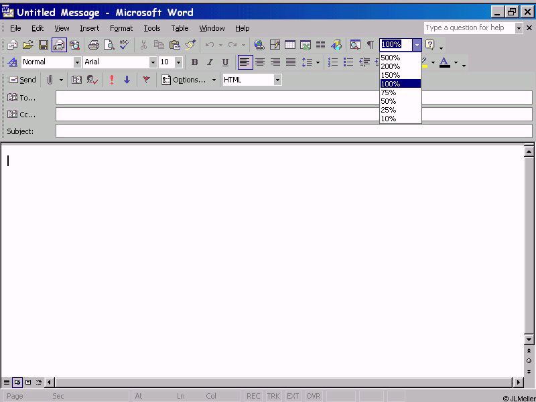The height and width of the screenshot is (402, 536).
Task: Insert Excel Worksheet icon
Action: coord(306,45)
